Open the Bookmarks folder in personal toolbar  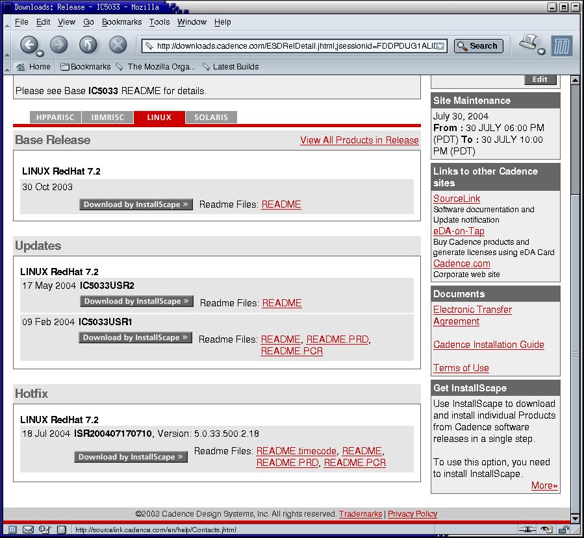[85, 67]
